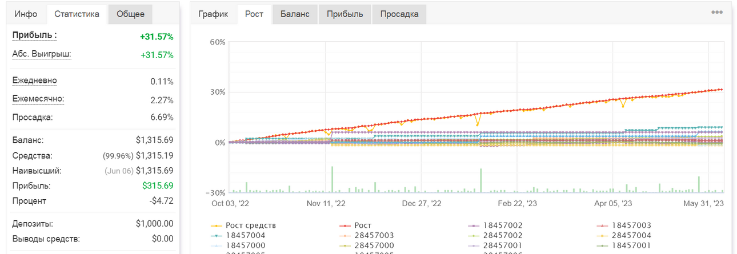Open the Общее tab
Screen dimensions: 737x254
click(x=130, y=14)
